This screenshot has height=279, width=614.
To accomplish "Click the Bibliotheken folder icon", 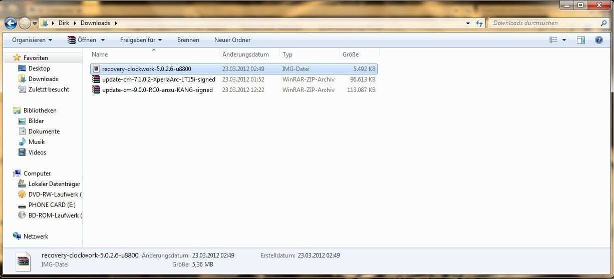I will 17,110.
